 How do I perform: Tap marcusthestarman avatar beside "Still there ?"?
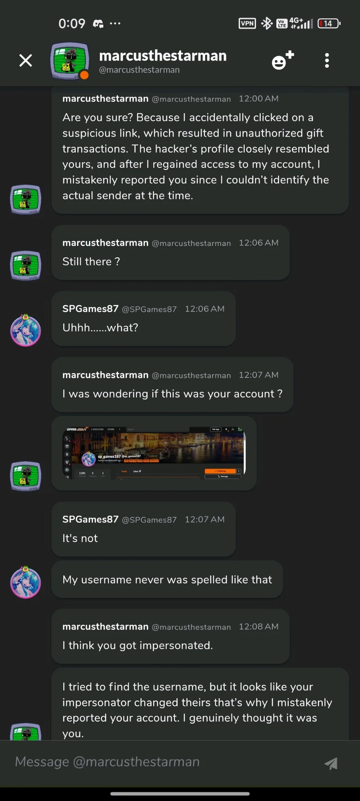26,265
